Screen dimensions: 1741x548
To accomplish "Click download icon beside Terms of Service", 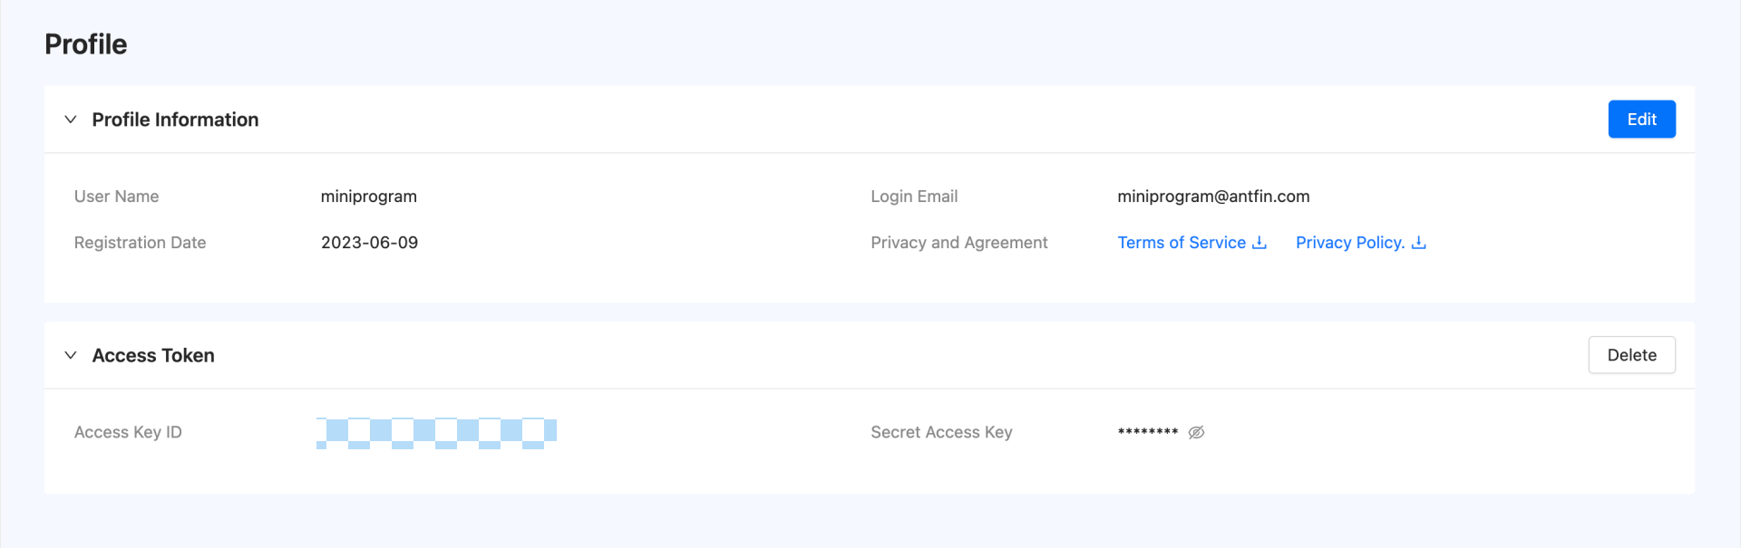I will (1260, 243).
